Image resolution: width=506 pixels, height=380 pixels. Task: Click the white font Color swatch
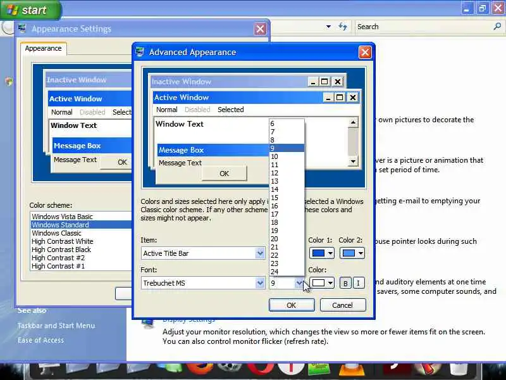click(x=319, y=283)
